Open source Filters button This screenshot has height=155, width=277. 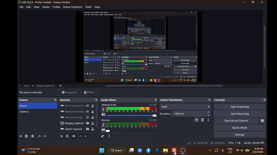[x=89, y=92]
